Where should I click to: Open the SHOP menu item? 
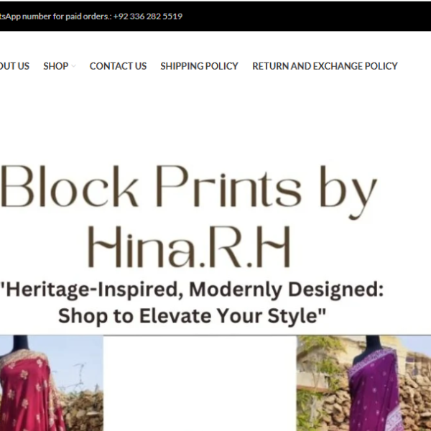tap(56, 66)
